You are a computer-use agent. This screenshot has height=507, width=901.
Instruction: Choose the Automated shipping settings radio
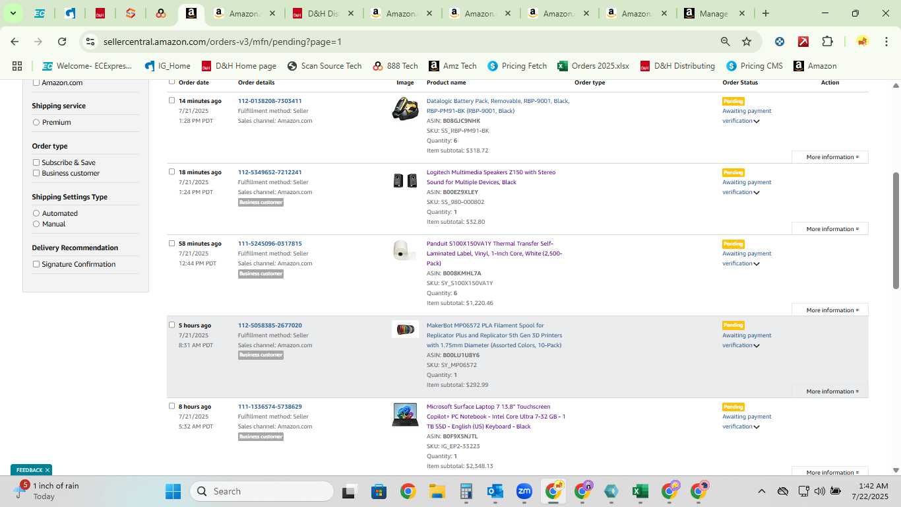click(x=36, y=213)
